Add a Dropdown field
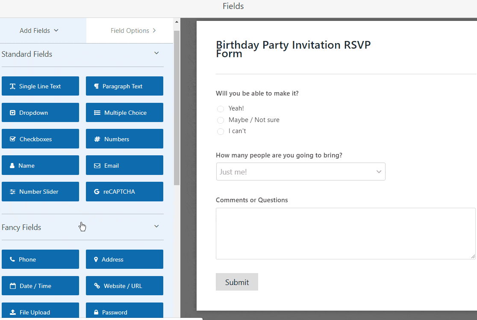Image resolution: width=477 pixels, height=320 pixels. (40, 113)
